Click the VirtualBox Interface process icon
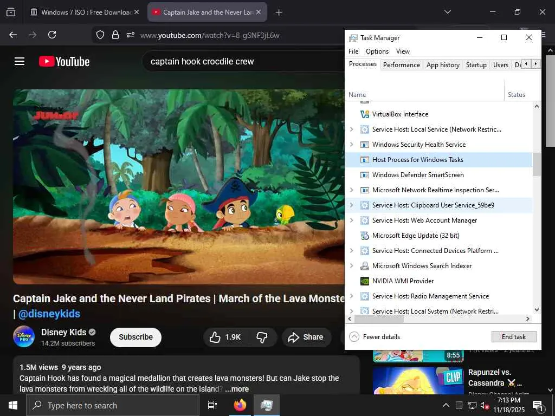 click(365, 114)
